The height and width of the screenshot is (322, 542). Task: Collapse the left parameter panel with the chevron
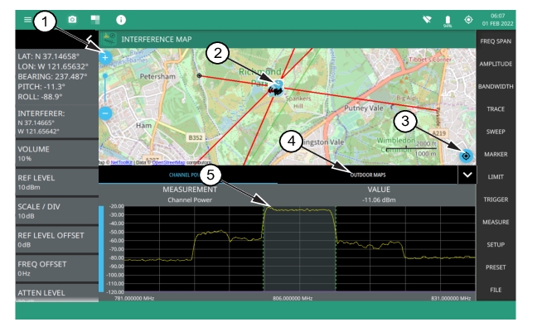[x=90, y=39]
